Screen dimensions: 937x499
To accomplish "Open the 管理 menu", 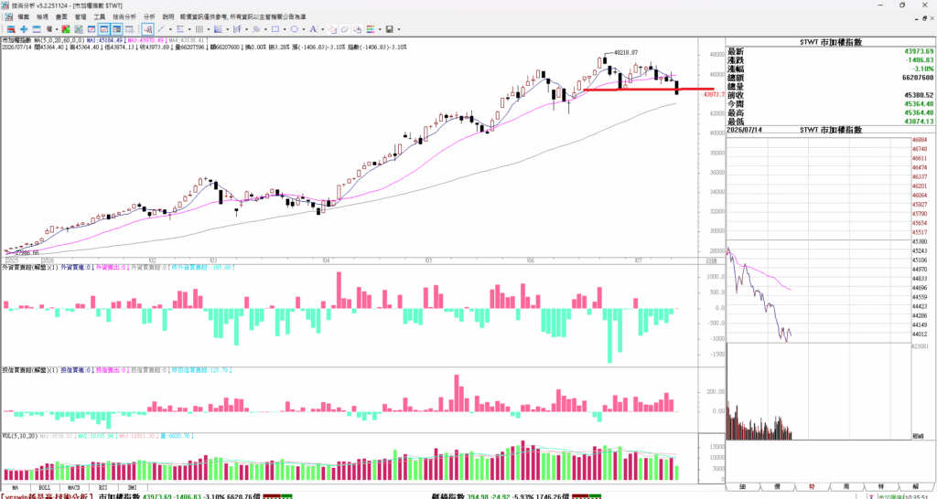I will [x=81, y=16].
